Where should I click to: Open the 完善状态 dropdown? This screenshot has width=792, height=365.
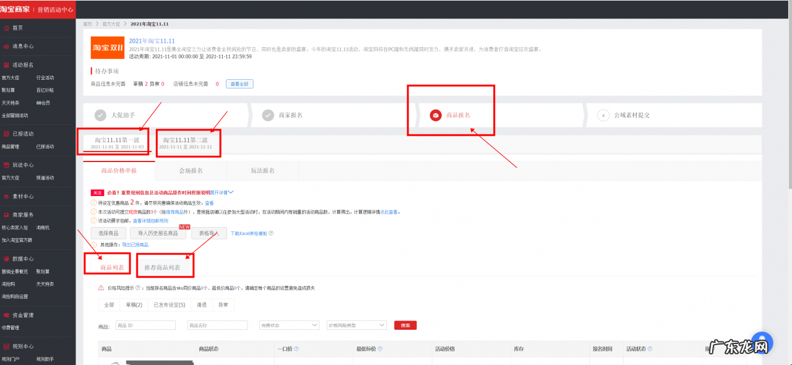click(290, 325)
